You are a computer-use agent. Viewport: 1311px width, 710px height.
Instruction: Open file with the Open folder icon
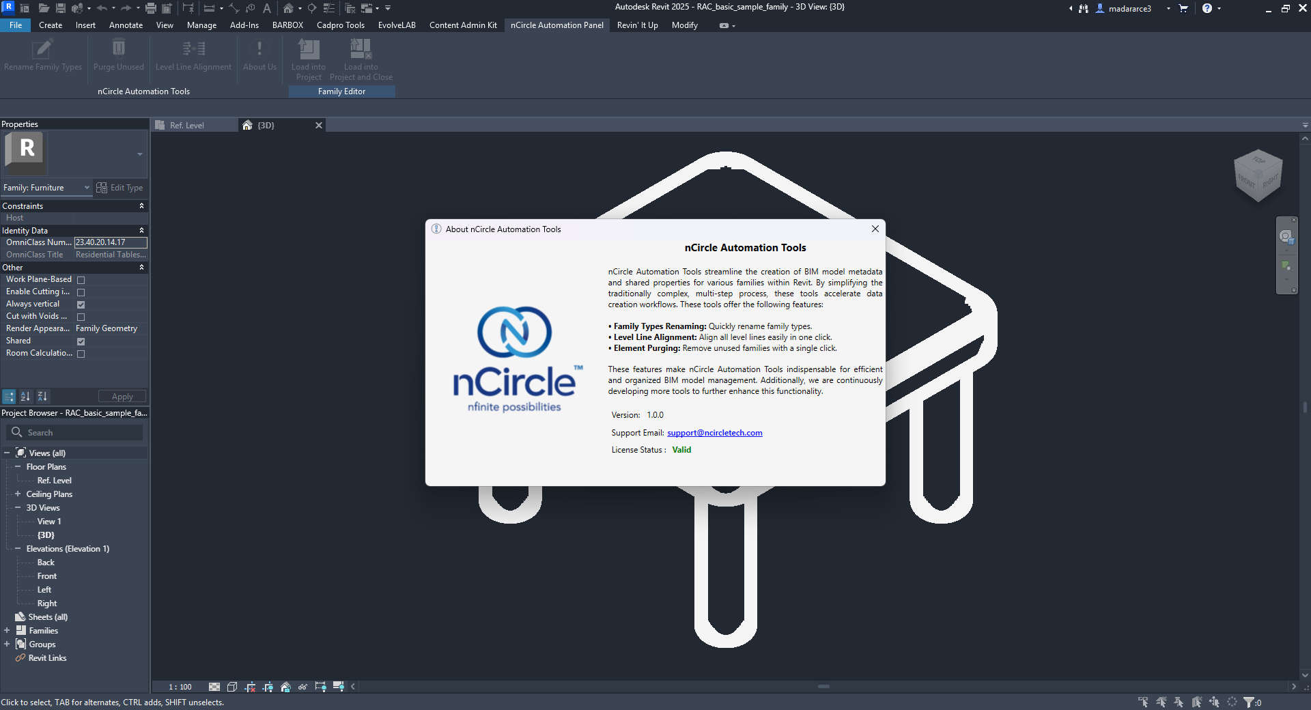[44, 8]
